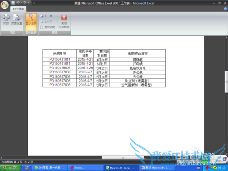The width and height of the screenshot is (228, 171).
Task: Click cell 瓶装饮用水
Action: point(138,68)
